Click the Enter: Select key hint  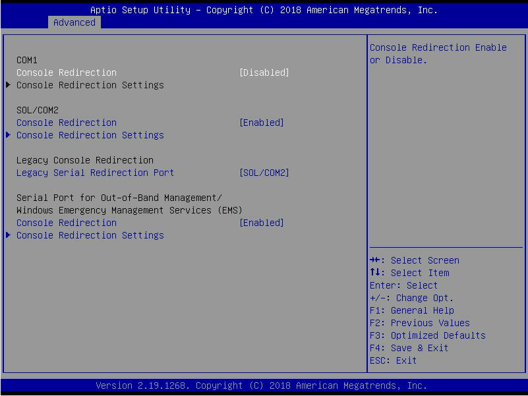pos(403,285)
